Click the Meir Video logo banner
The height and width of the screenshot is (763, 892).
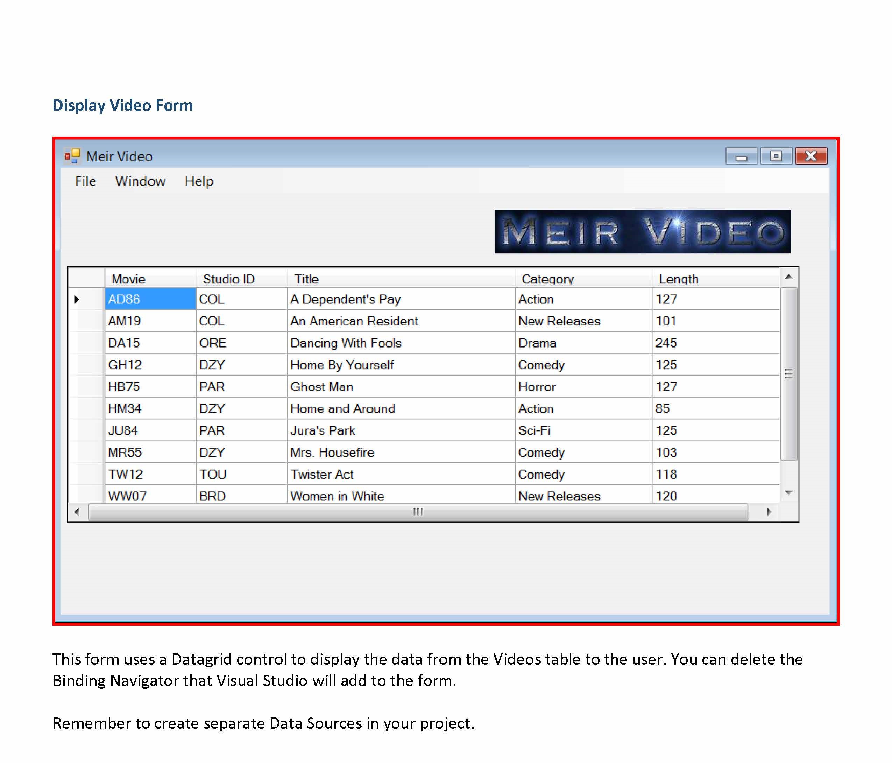[642, 231]
